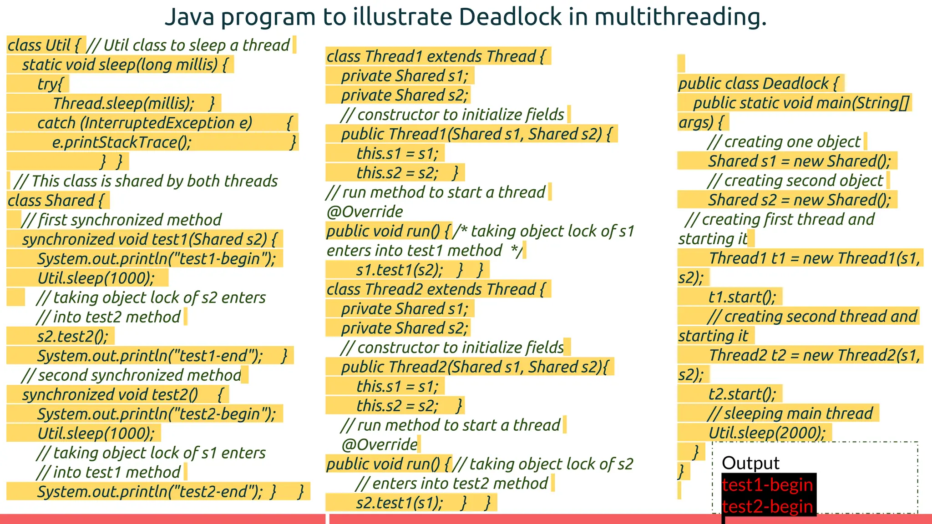Click 's2.test2();' call

tap(73, 336)
